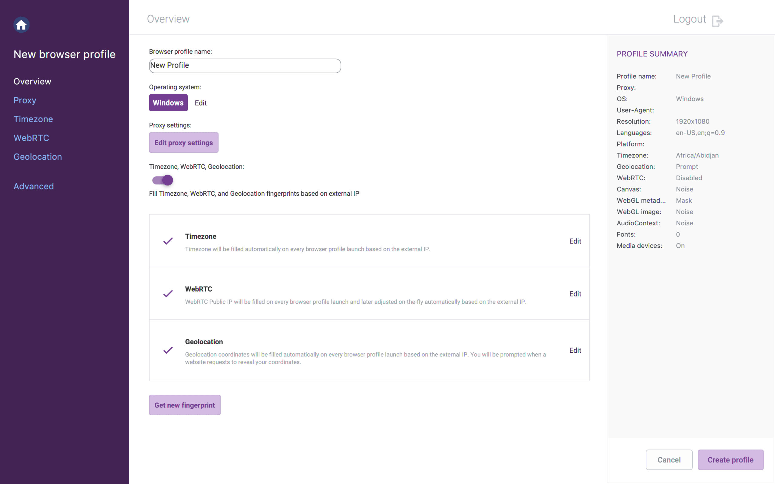Click the WebRTC checkmark icon
The image size is (775, 484).
click(168, 293)
